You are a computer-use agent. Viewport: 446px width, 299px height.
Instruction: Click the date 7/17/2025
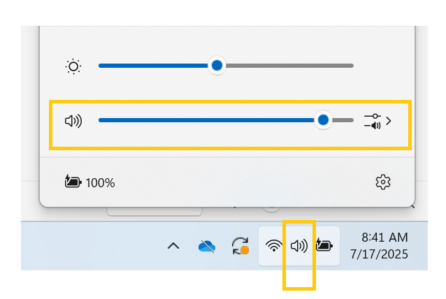pos(379,254)
